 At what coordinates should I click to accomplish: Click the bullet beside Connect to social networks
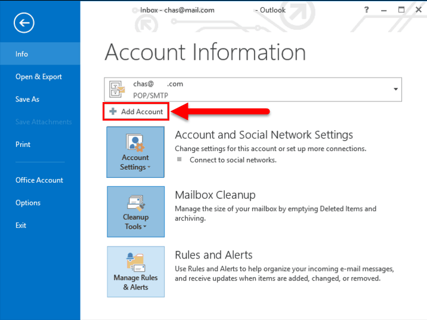click(179, 159)
